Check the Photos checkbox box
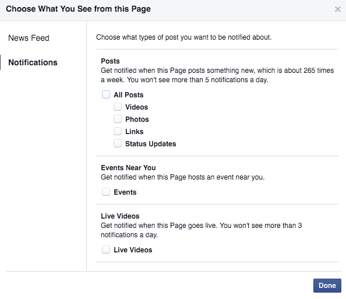This screenshot has width=346, height=299. pos(118,119)
